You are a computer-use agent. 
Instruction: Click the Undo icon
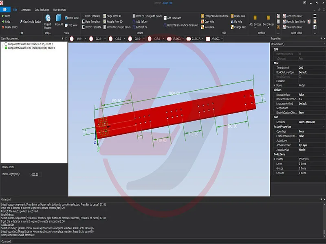(x=3, y=16)
